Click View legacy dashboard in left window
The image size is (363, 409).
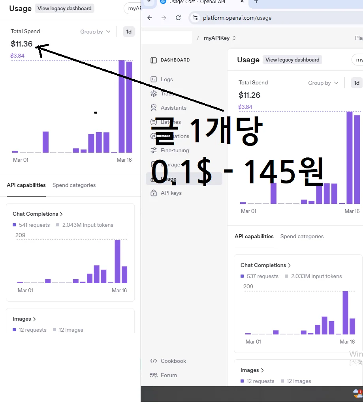click(x=64, y=8)
